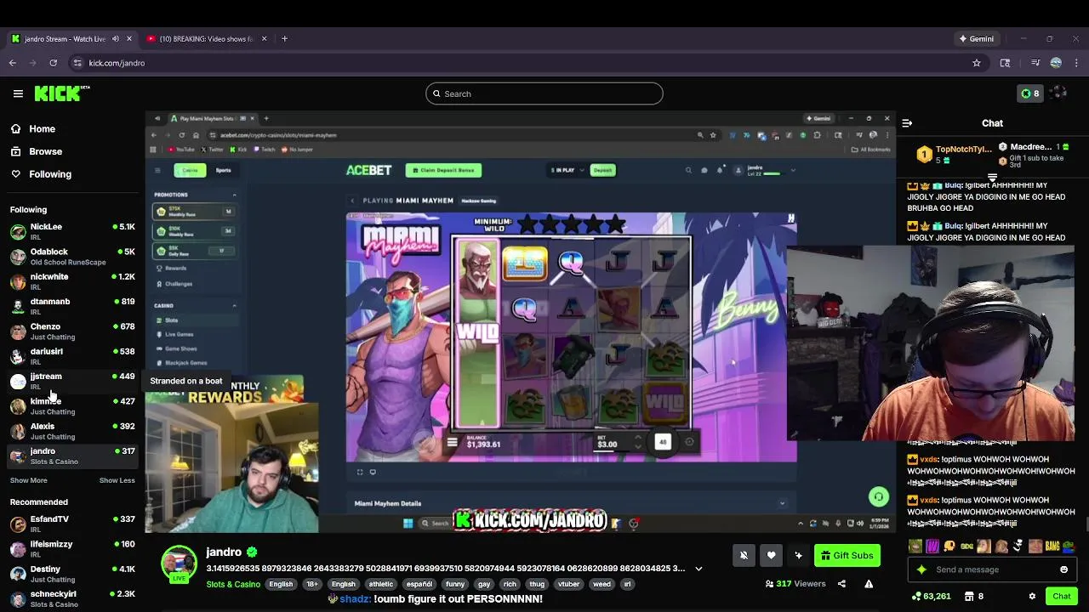This screenshot has height=612, width=1089.
Task: Expand the gift leaderboard handle under Chat
Action: click(993, 176)
